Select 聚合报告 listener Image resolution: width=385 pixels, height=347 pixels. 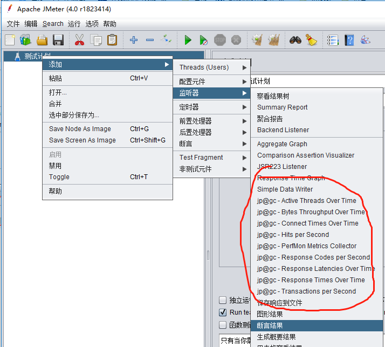click(317, 119)
